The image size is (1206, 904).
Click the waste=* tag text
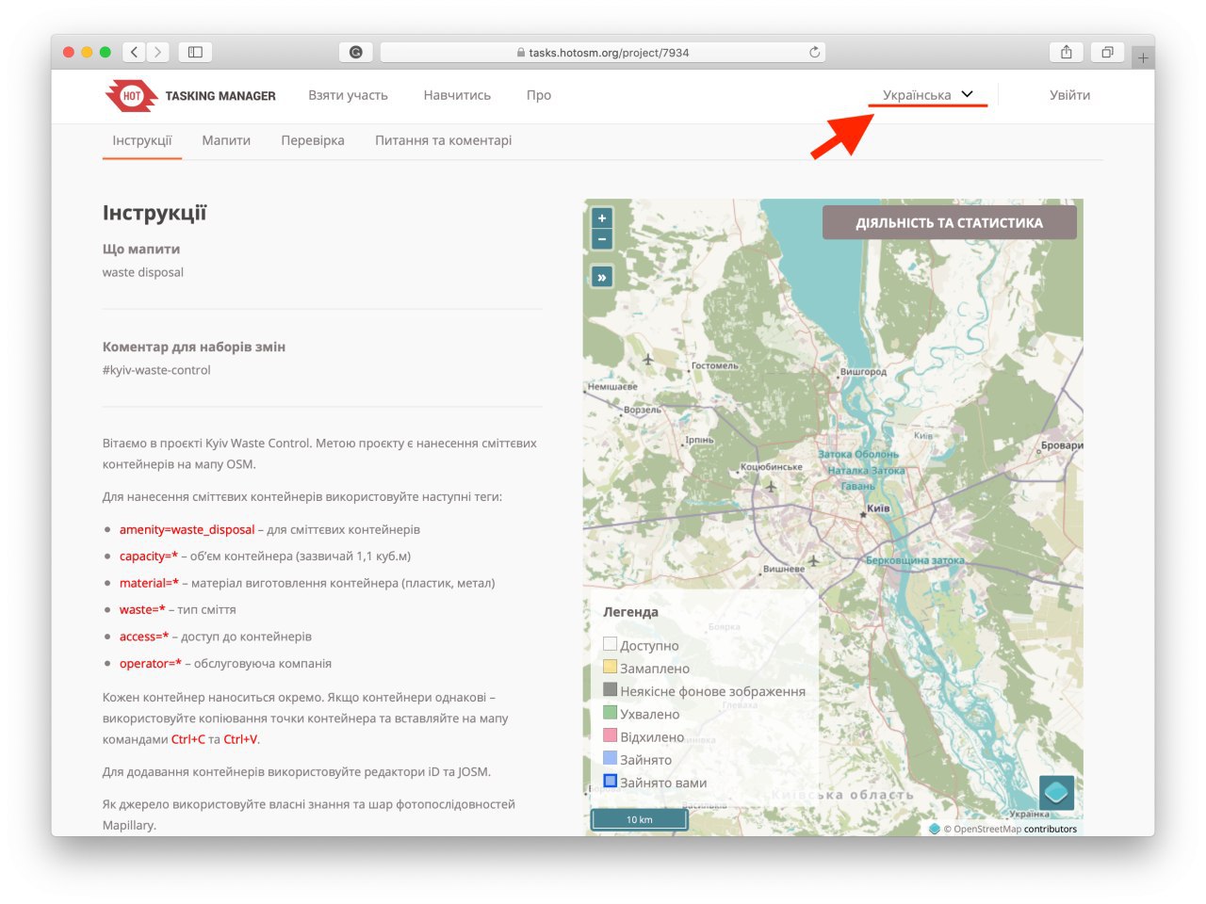pyautogui.click(x=142, y=609)
